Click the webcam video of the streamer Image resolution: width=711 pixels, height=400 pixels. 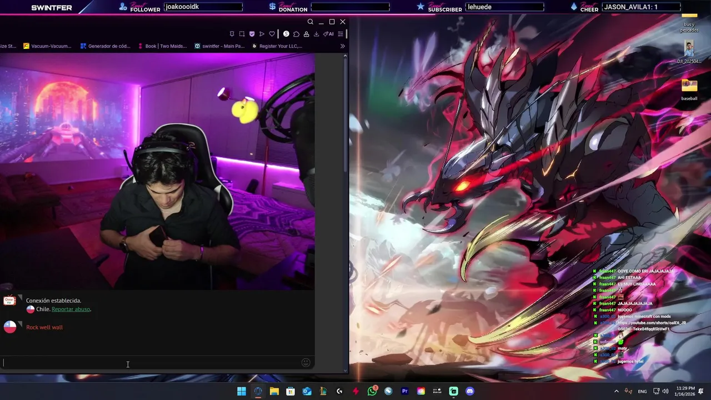(x=157, y=171)
